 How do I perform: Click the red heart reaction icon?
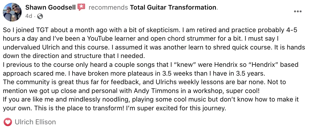(x=8, y=122)
